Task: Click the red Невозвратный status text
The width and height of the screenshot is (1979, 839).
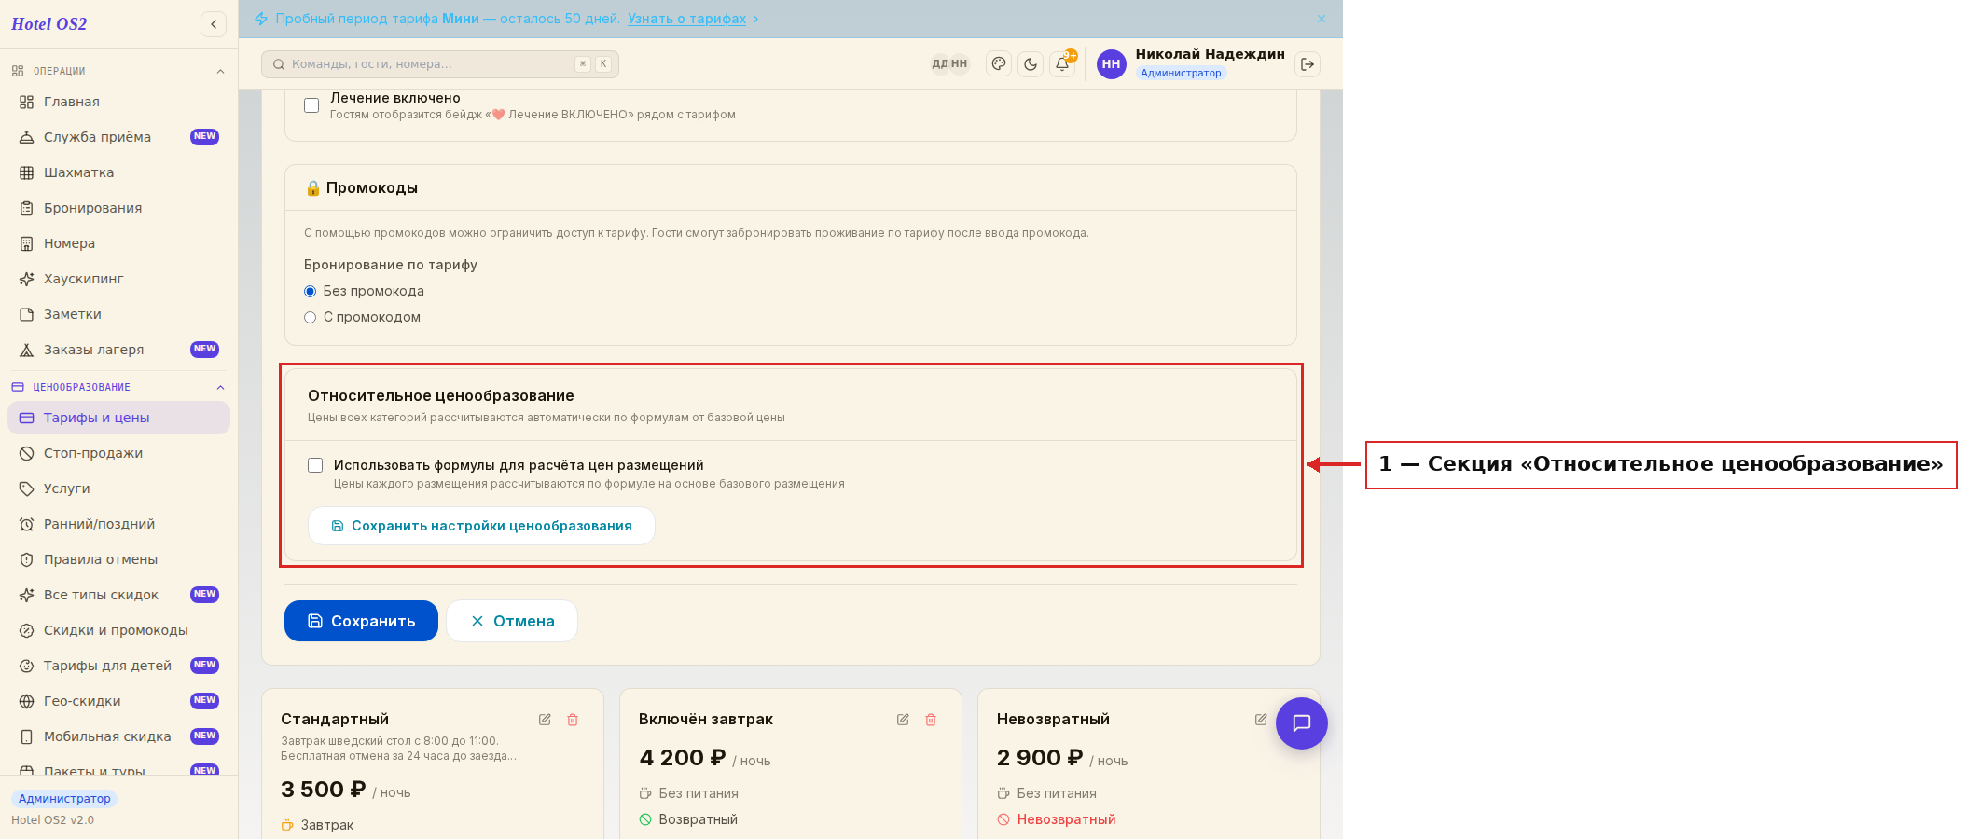Action: tap(1066, 819)
